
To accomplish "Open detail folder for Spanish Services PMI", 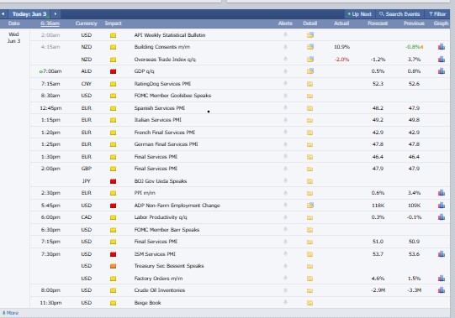I will coord(310,108).
